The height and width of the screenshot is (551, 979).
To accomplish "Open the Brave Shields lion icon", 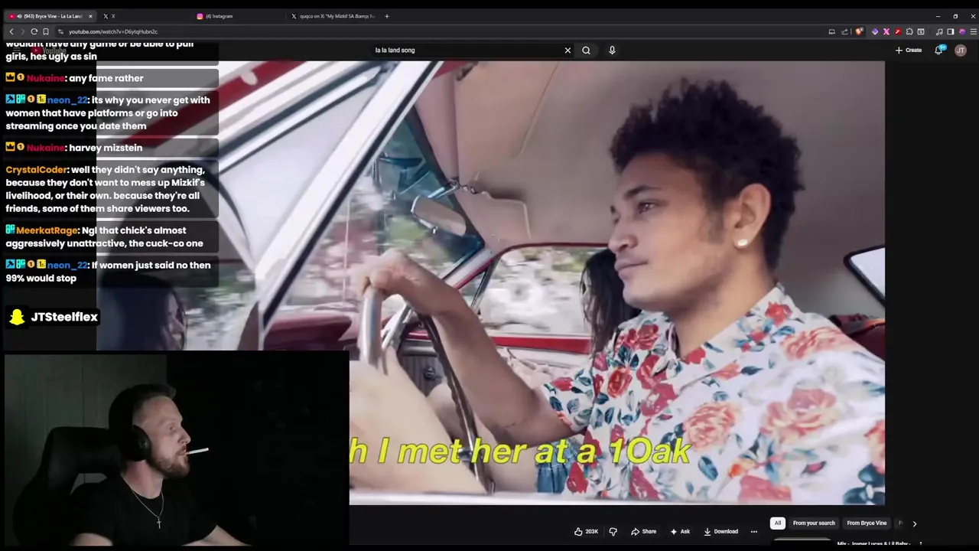I will 859,31.
